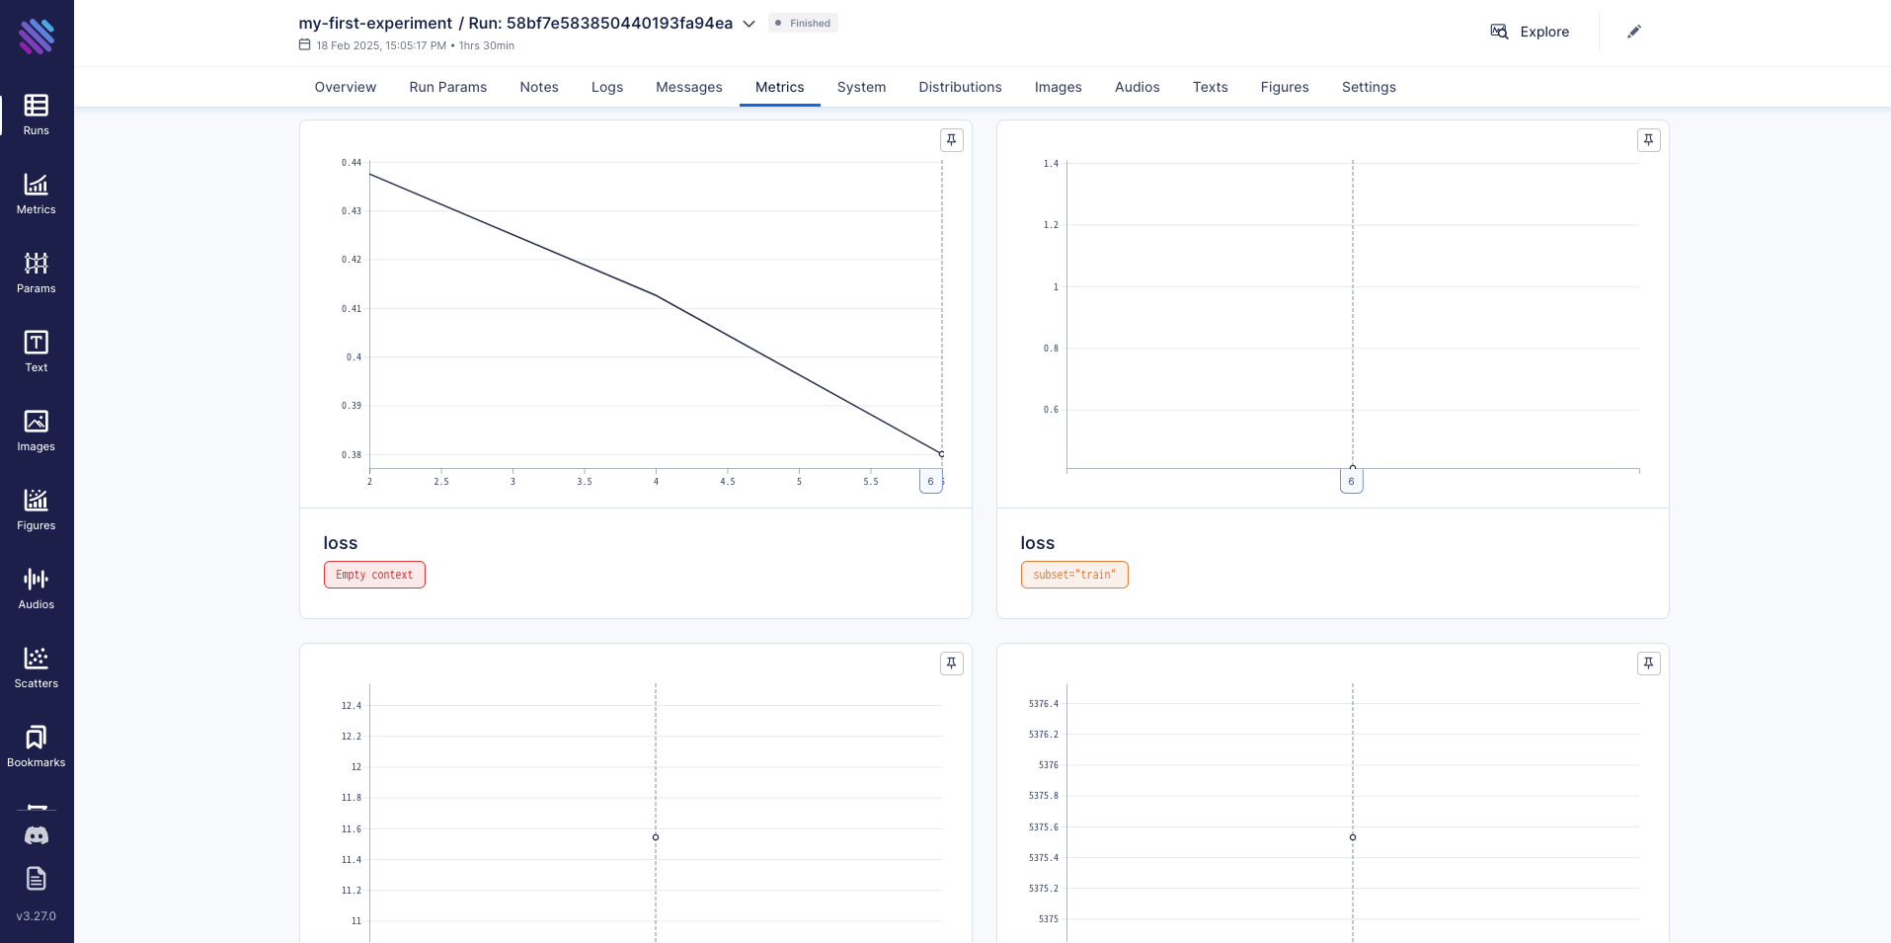The width and height of the screenshot is (1891, 943).
Task: Click the Discord community icon
Action: 37,835
